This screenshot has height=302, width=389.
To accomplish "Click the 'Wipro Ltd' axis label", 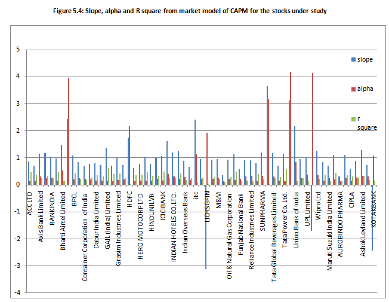I will [318, 206].
